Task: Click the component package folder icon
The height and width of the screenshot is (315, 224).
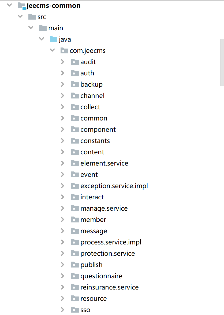Action: click(75, 130)
